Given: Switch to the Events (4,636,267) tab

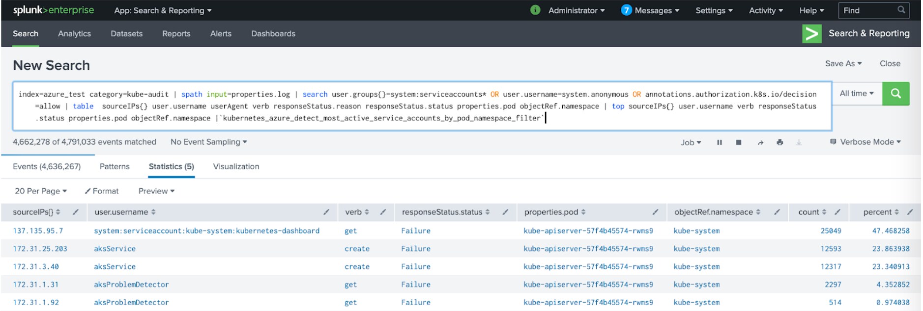Looking at the screenshot, I should [x=47, y=166].
